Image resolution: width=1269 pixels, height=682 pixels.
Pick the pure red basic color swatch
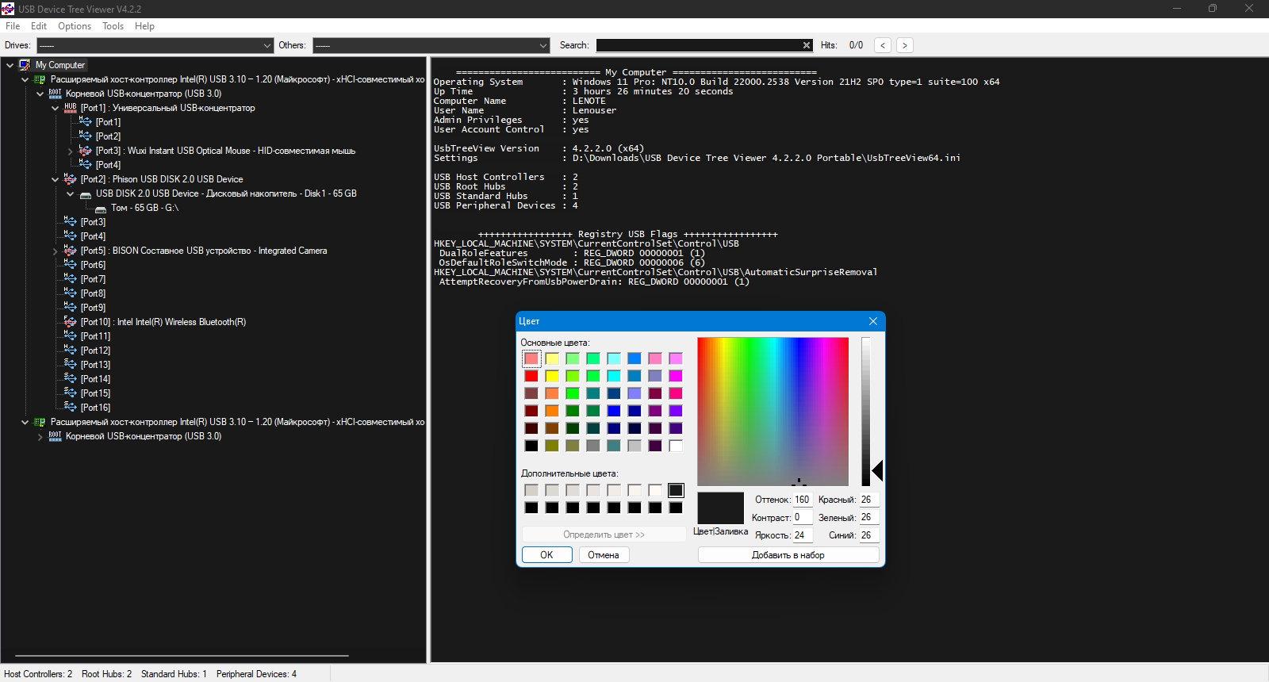(531, 376)
